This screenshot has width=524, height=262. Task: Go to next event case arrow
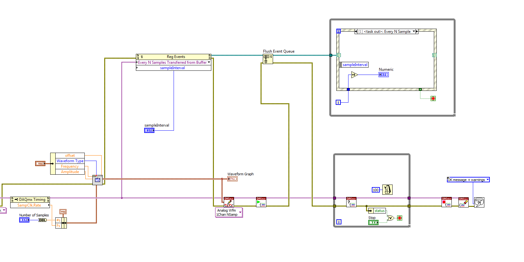coord(417,32)
